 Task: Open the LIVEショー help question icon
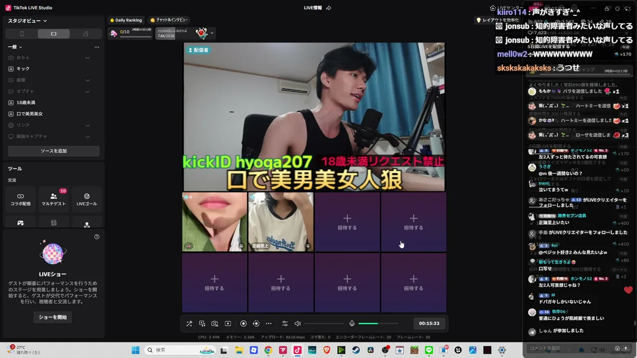tap(97, 237)
